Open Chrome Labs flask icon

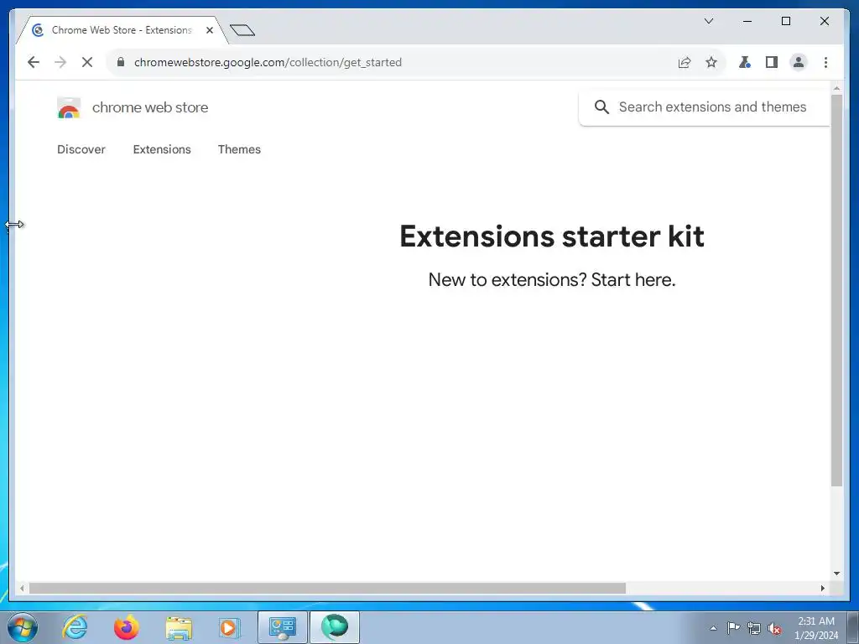745,62
